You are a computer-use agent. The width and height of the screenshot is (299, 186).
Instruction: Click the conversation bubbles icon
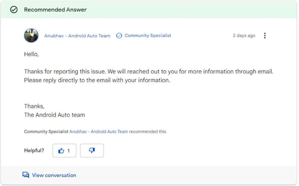(x=26, y=175)
